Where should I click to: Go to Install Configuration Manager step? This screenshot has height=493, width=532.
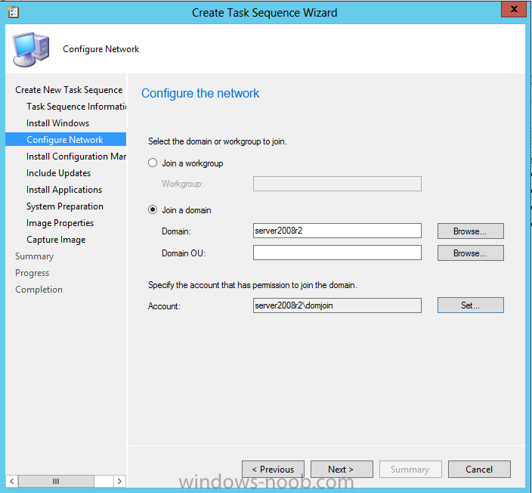tap(76, 157)
